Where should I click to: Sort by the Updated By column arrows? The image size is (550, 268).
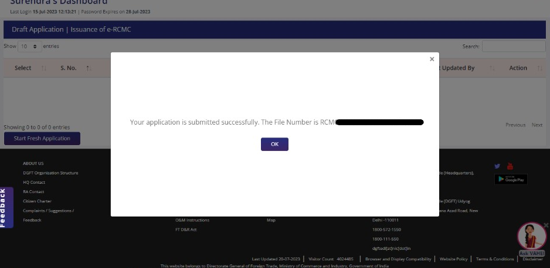(x=492, y=68)
